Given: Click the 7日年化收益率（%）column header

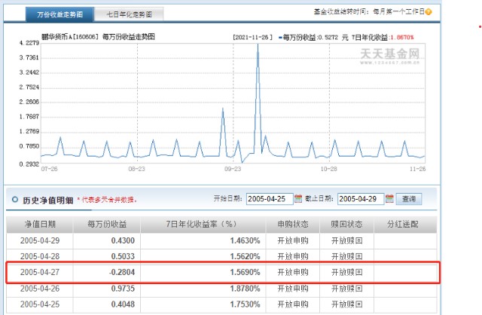Looking at the screenshot, I should (x=203, y=225).
